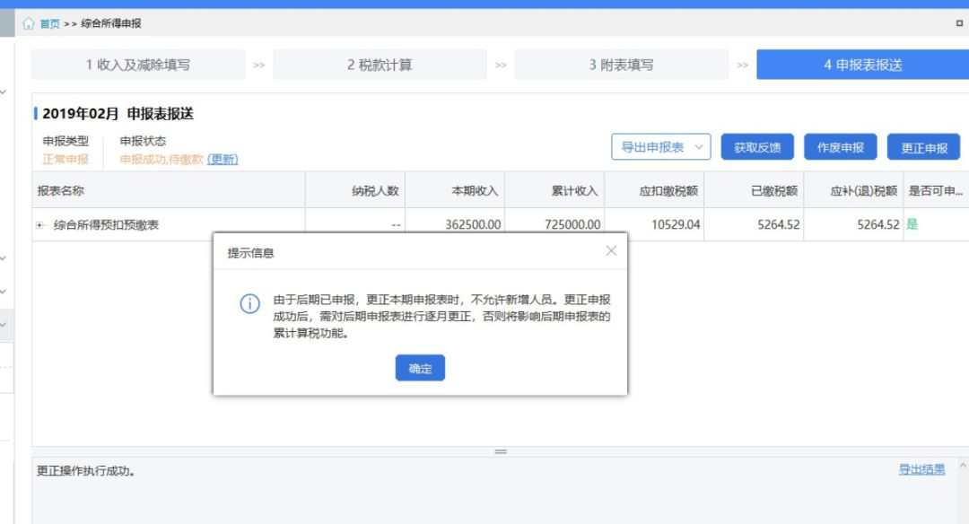Open the 导出结果 link
The width and height of the screenshot is (969, 524).
(x=921, y=469)
